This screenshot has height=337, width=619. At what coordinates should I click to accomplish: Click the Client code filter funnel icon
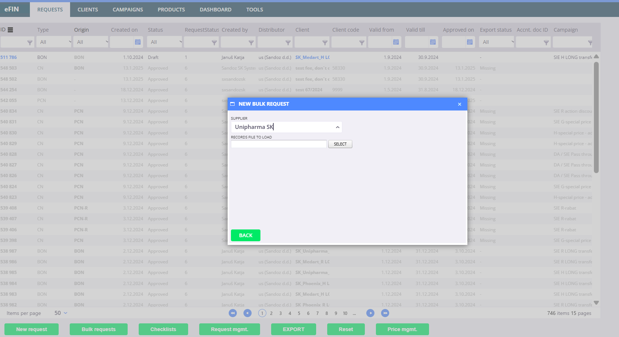click(362, 42)
